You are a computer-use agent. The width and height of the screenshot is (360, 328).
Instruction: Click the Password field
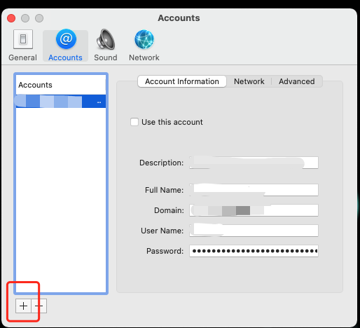click(x=254, y=251)
